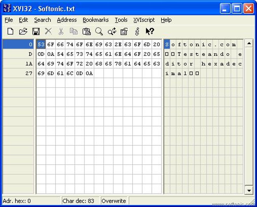The image size is (257, 207).
Task: Select character 'h' in the text pane
Action: pyautogui.click(x=203, y=64)
